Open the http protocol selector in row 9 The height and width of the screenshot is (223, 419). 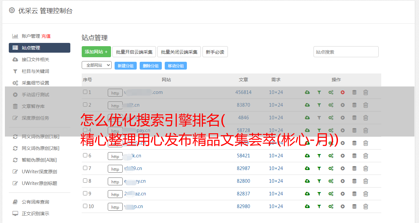[115, 194]
